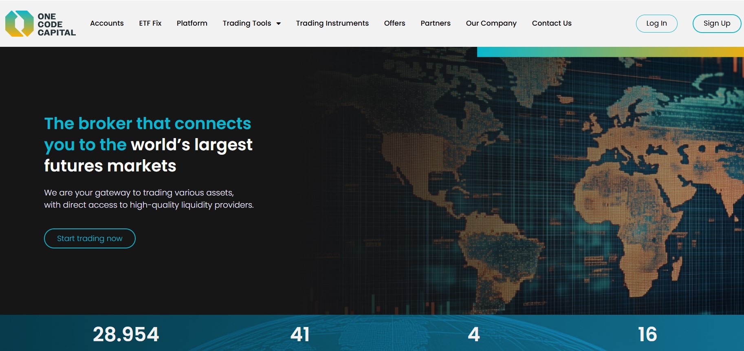Click the Sign Up button
The height and width of the screenshot is (351, 744).
pos(717,23)
